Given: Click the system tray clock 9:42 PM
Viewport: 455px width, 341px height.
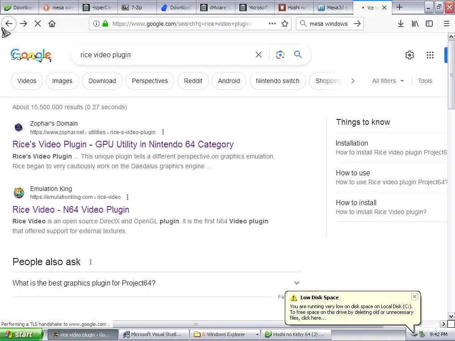Looking at the screenshot, I should (439, 334).
